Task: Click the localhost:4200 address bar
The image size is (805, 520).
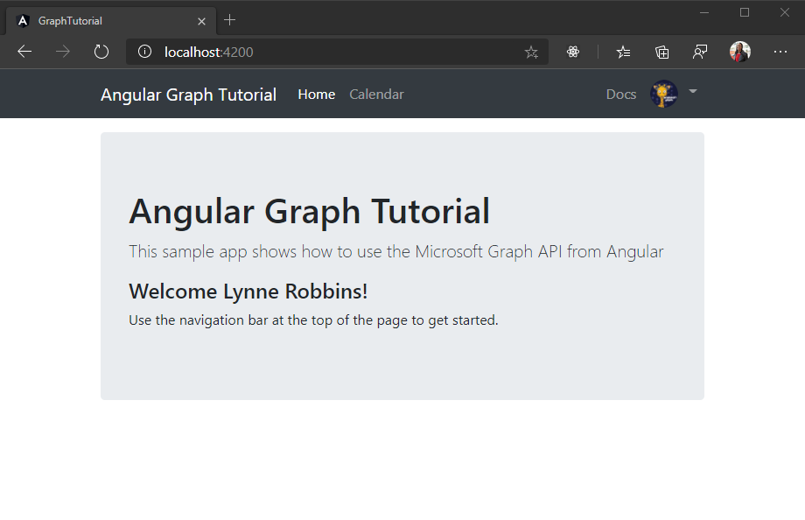Action: pos(337,52)
